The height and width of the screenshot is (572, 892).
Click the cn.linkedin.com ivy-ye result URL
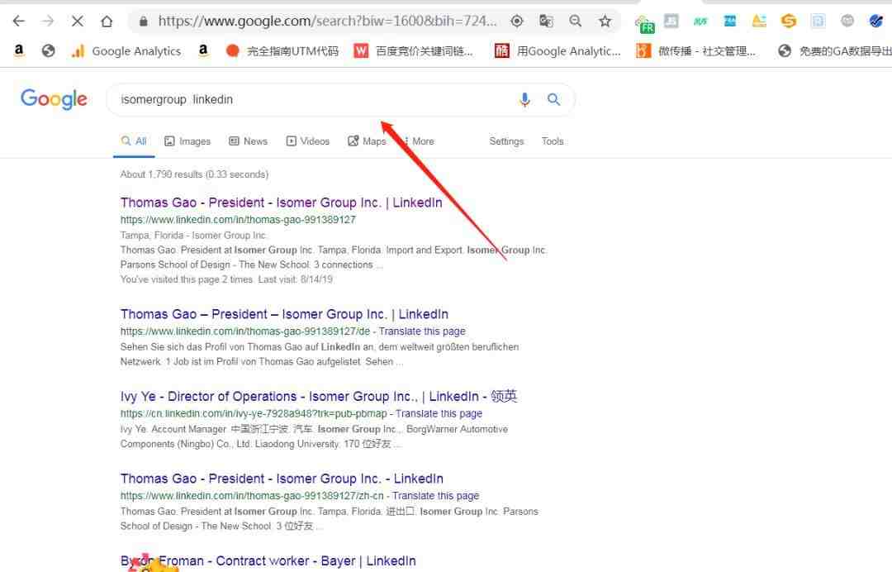pyautogui.click(x=254, y=414)
